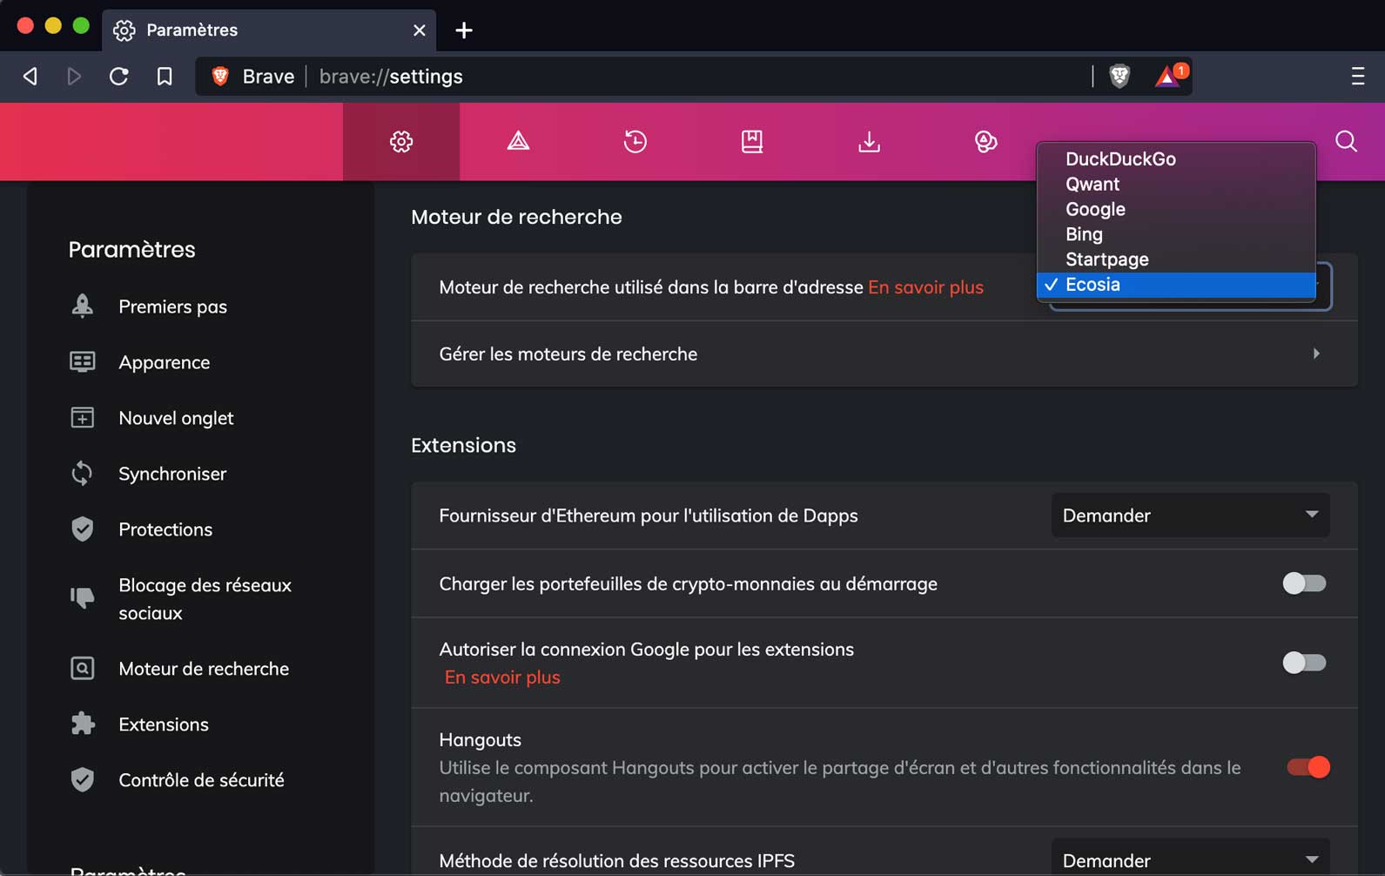Screen dimensions: 1385x876
Task: Expand Gérer les moteurs de recherche arrow
Action: coord(1316,354)
